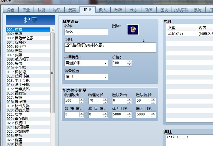Switch to the 公共事件 tab
213x146 pixels.
coord(181,10)
